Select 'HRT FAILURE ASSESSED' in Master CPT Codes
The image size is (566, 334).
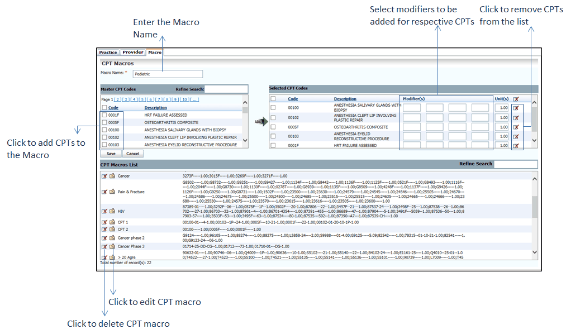tap(166, 115)
